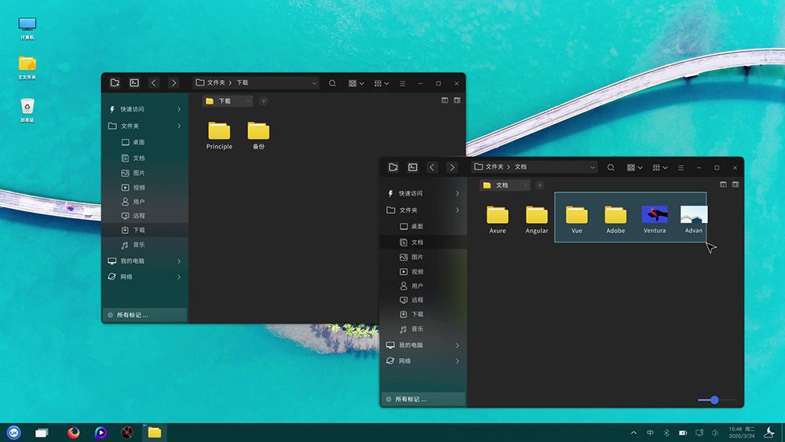
Task: Add a new tab in the 下载 window
Action: pos(264,101)
